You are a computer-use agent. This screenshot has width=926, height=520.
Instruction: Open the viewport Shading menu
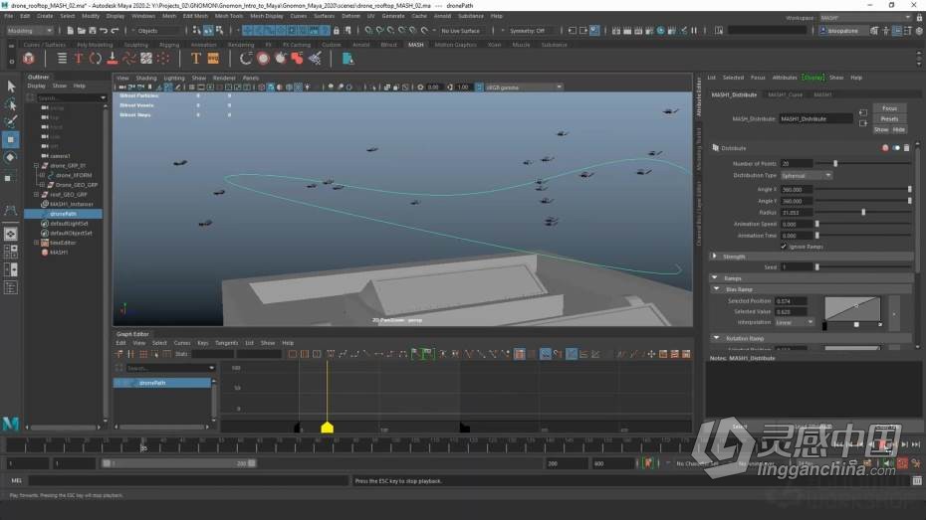pos(146,78)
